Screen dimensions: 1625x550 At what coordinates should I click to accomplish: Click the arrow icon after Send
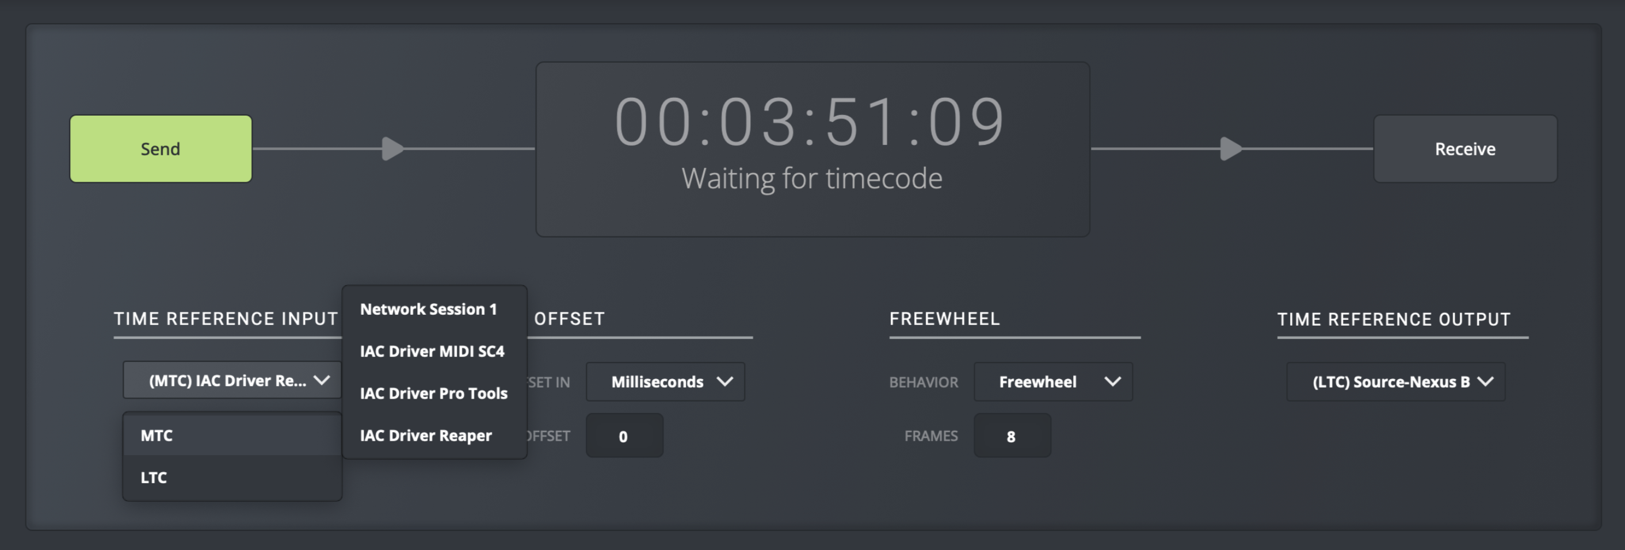[393, 149]
